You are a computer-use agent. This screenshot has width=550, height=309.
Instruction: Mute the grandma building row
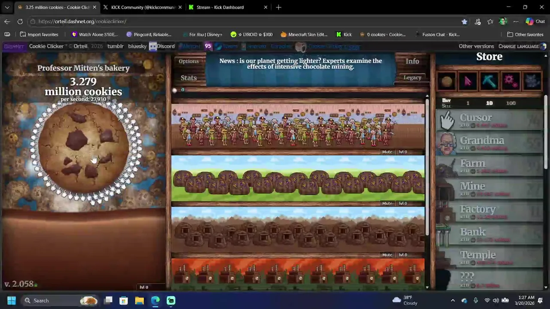pyautogui.click(x=387, y=152)
